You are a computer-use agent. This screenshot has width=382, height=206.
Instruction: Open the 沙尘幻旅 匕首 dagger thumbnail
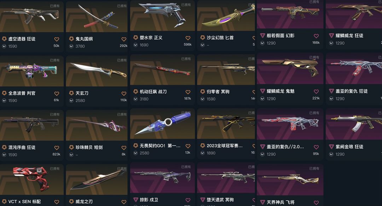[x=226, y=16]
